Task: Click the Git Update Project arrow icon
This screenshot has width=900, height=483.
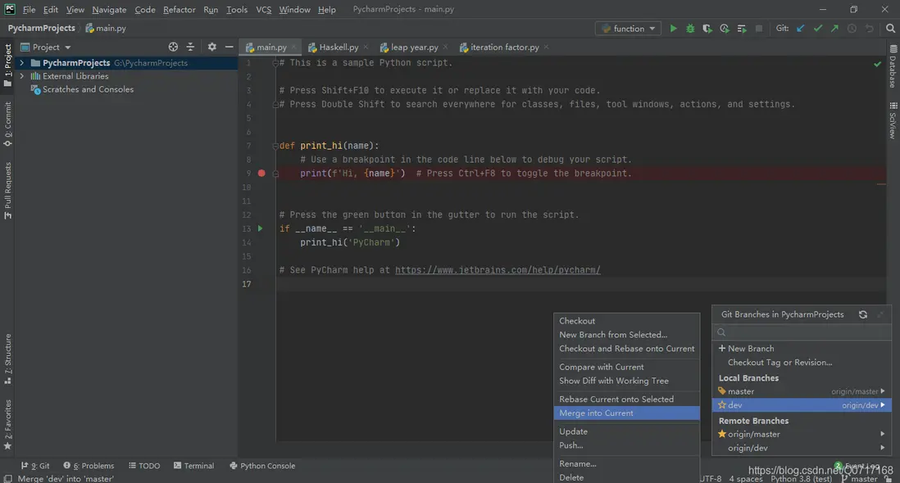Action: (801, 29)
